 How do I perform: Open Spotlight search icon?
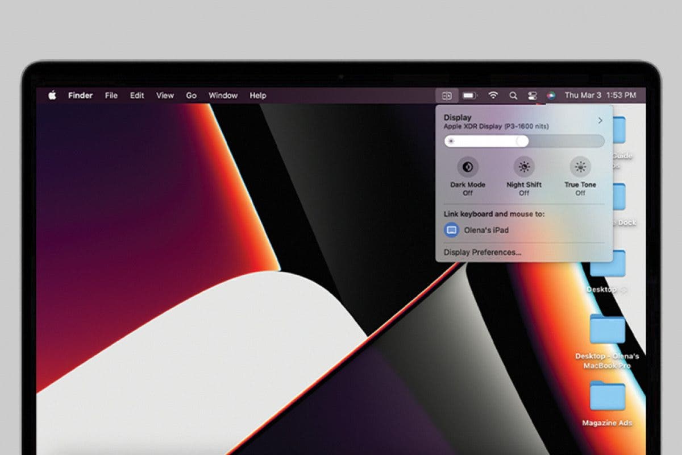(x=513, y=95)
